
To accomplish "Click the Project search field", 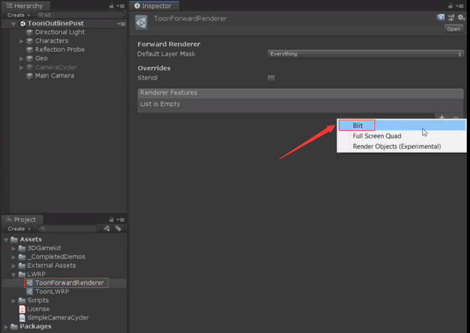I will coord(68,229).
